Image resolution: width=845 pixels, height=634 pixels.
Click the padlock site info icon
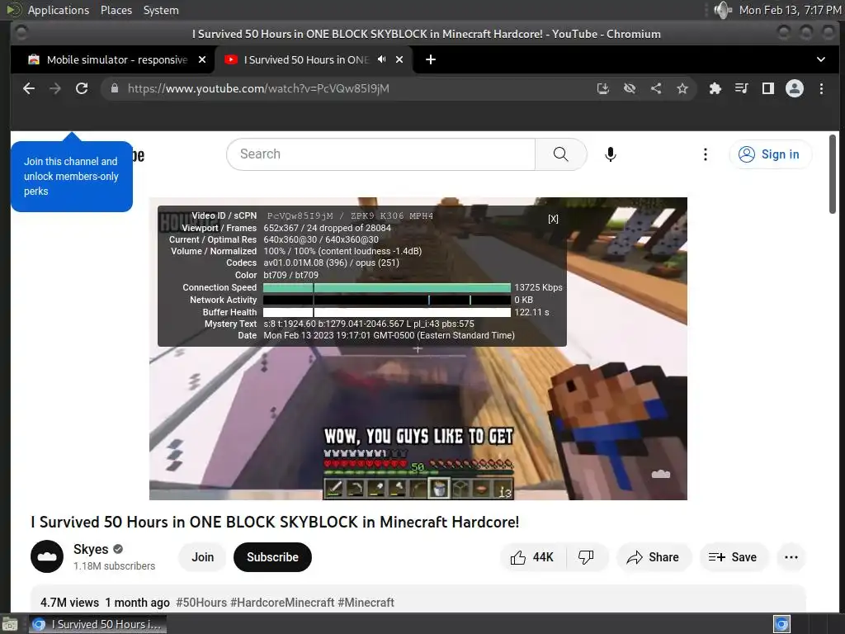(x=114, y=88)
